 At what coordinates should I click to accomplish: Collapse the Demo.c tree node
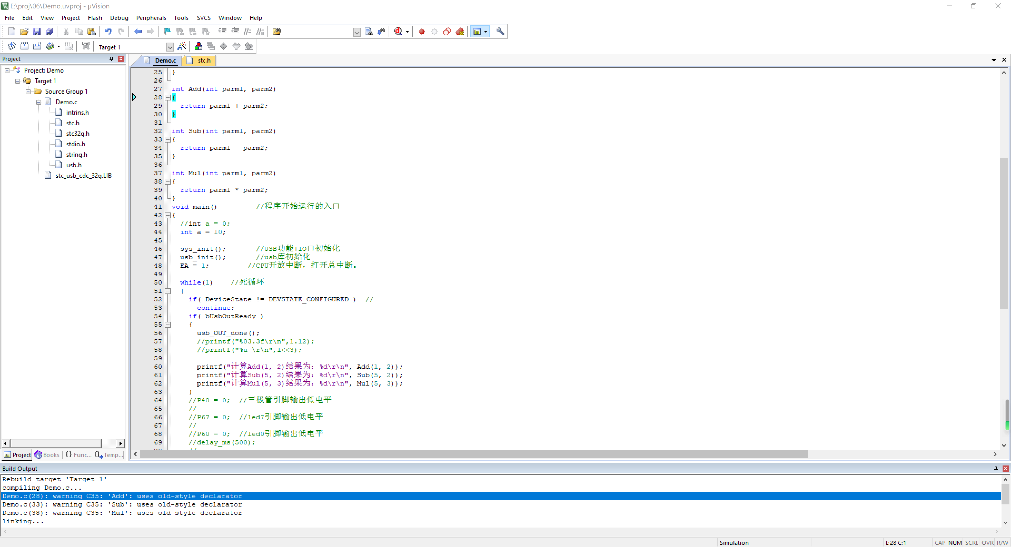pyautogui.click(x=39, y=102)
